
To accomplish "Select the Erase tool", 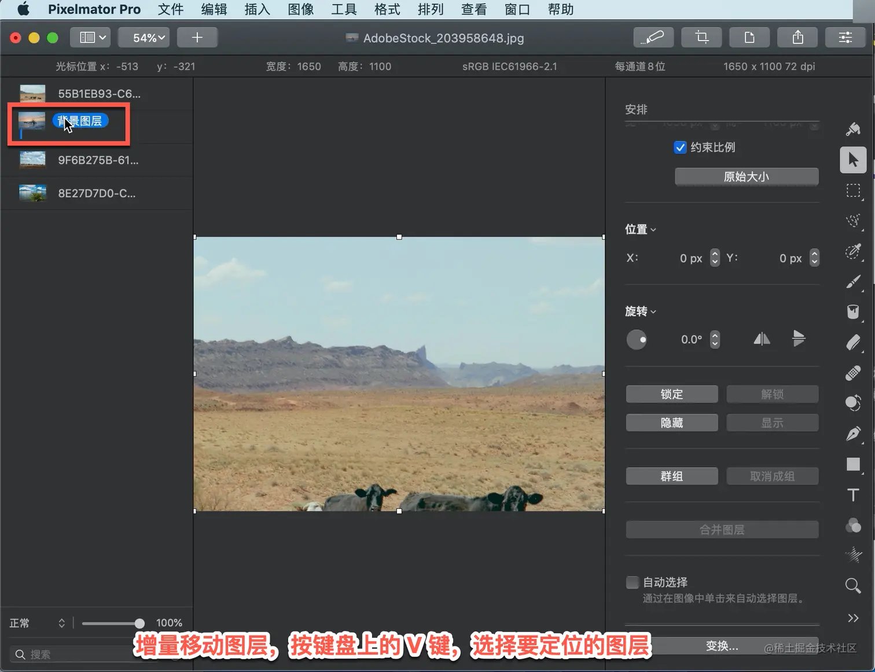I will click(853, 343).
